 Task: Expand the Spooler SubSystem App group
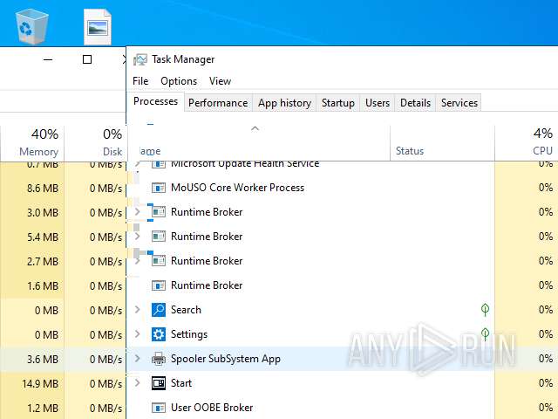coord(138,359)
